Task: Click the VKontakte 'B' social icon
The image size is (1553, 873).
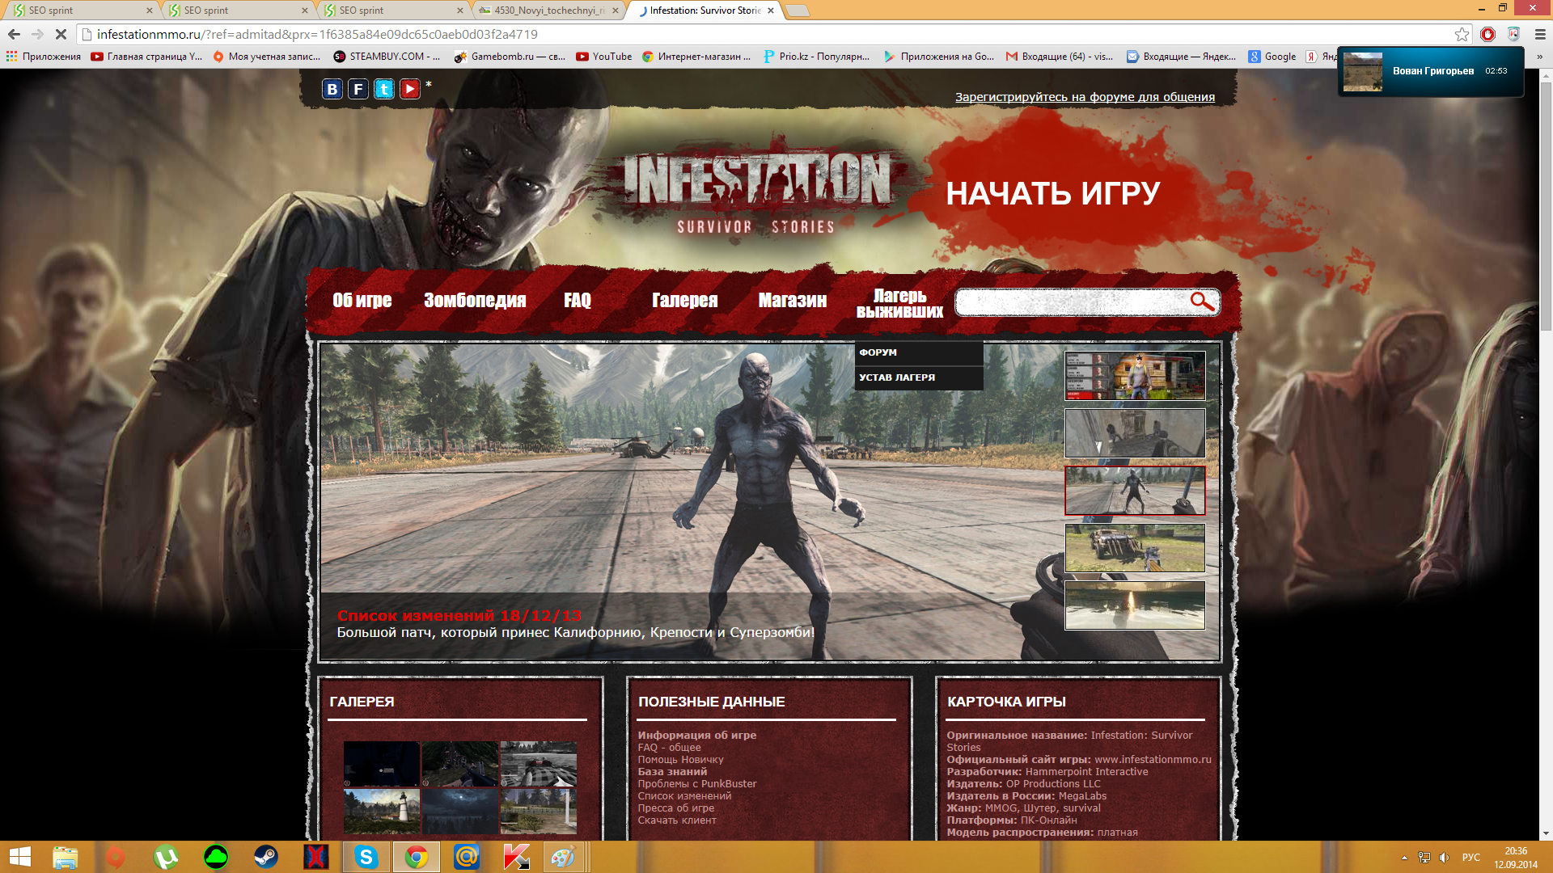Action: coord(332,89)
